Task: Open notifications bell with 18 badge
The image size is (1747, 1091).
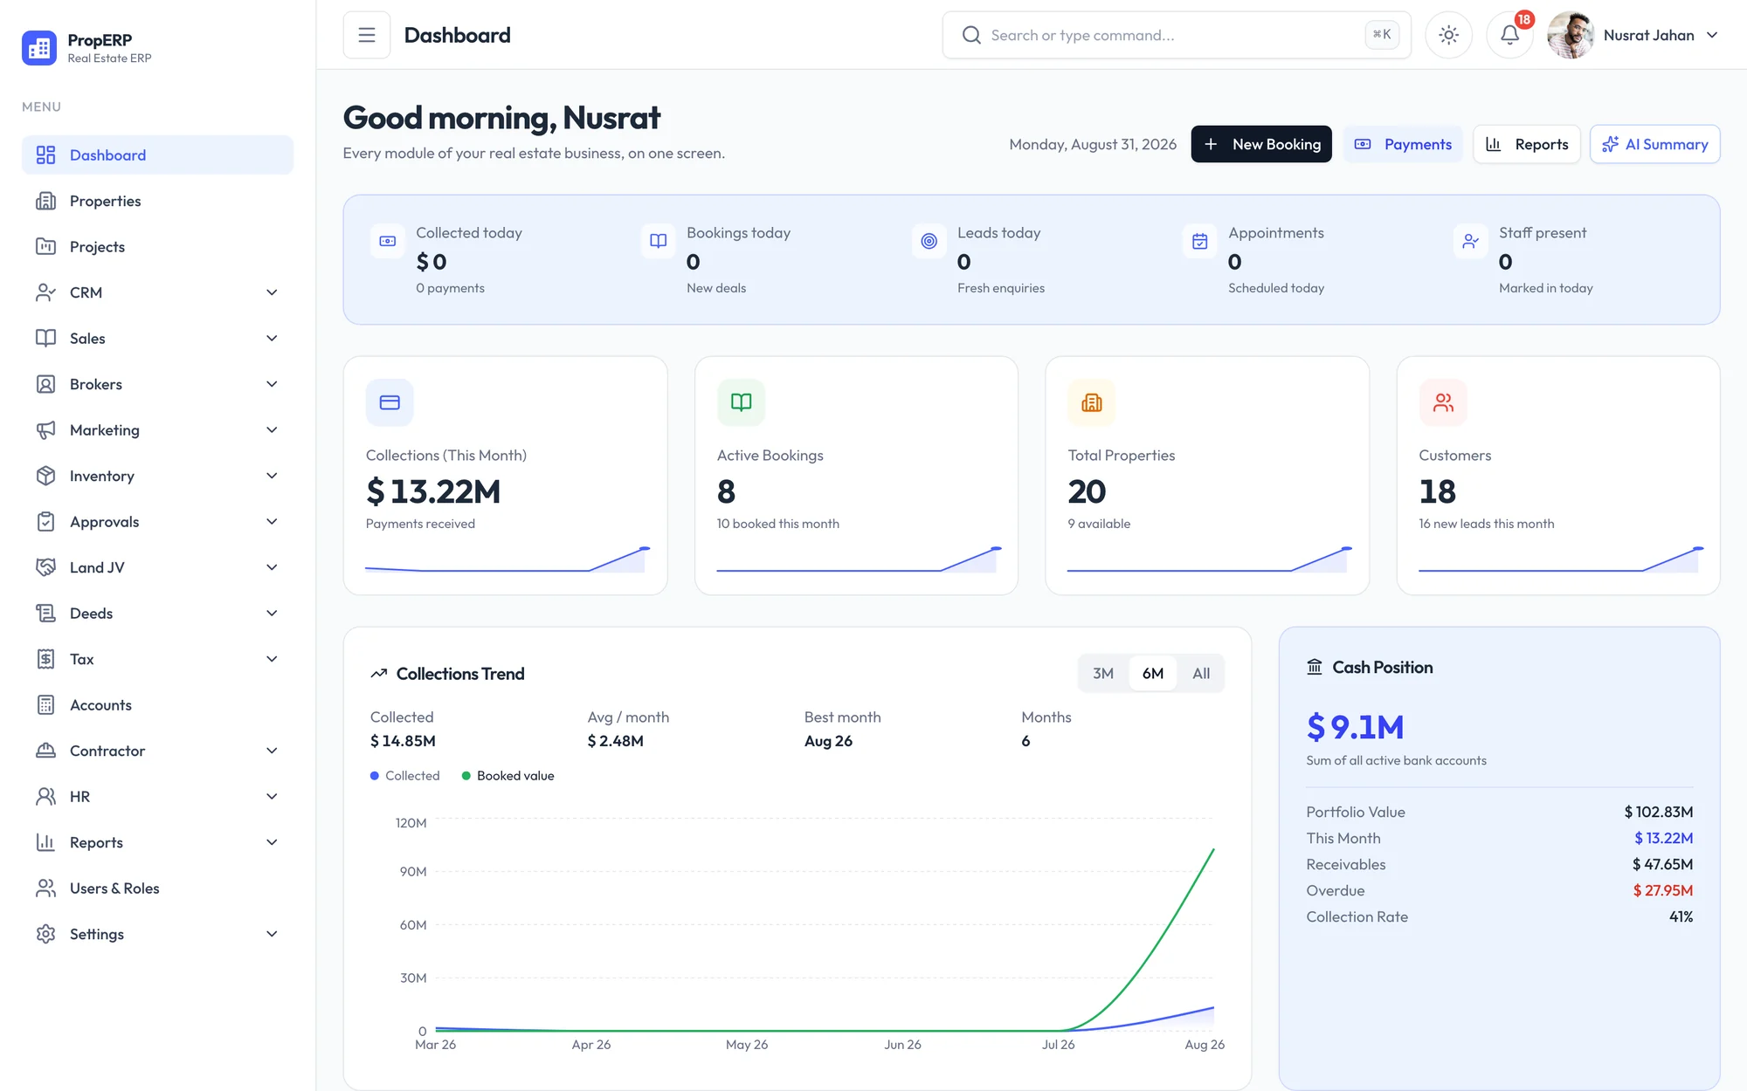Action: [1509, 35]
